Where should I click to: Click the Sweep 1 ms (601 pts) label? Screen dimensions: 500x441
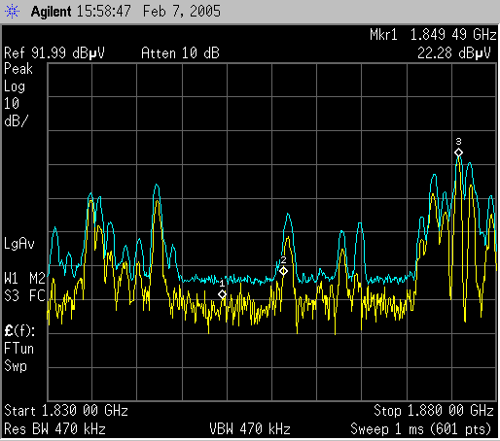421,429
